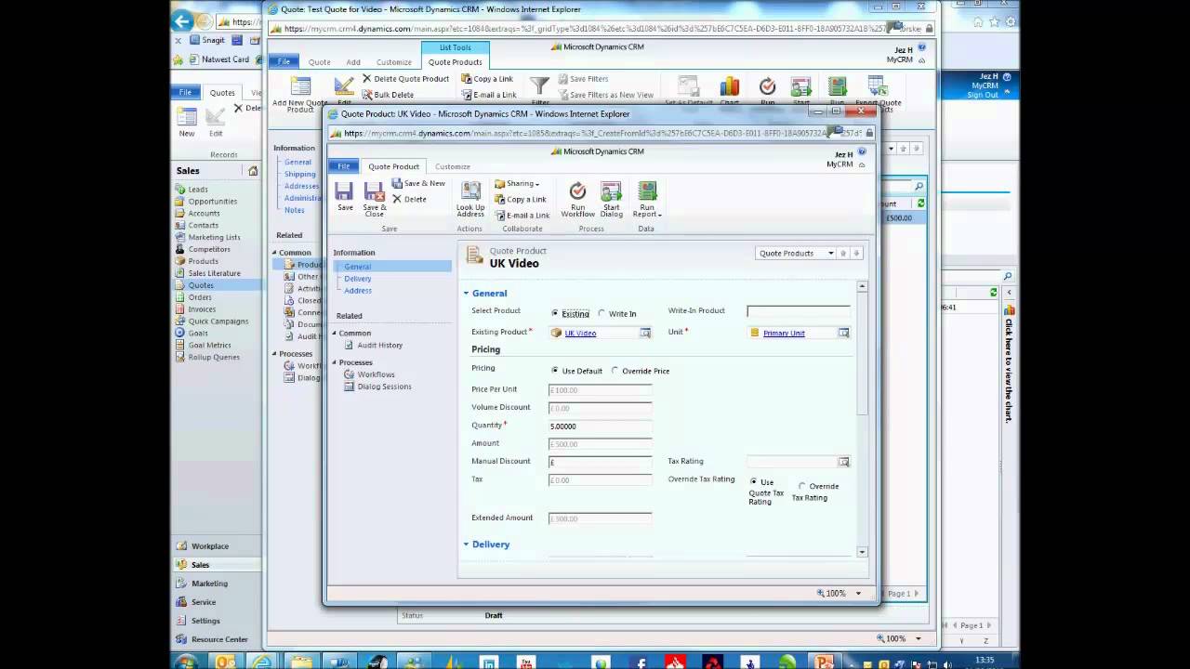Click Bulk Delete in Quote window ribbon
This screenshot has width=1190, height=669.
click(x=388, y=95)
